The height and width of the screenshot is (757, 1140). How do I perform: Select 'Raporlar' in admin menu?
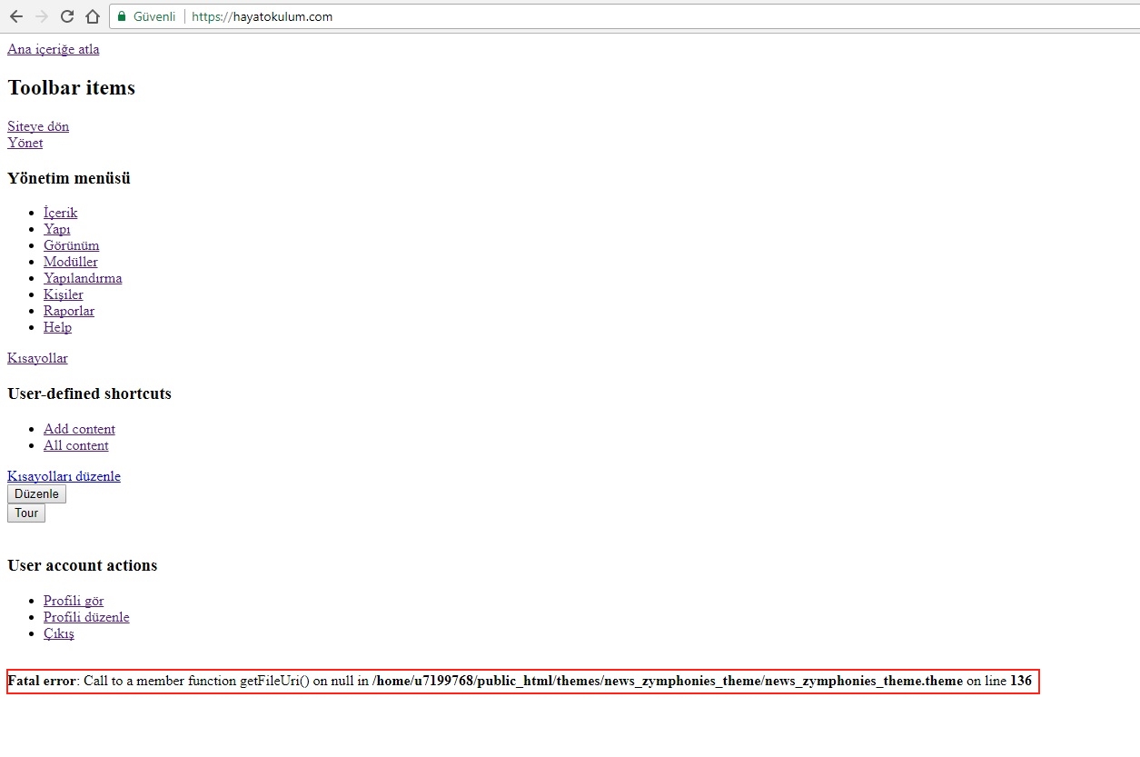pyautogui.click(x=69, y=311)
